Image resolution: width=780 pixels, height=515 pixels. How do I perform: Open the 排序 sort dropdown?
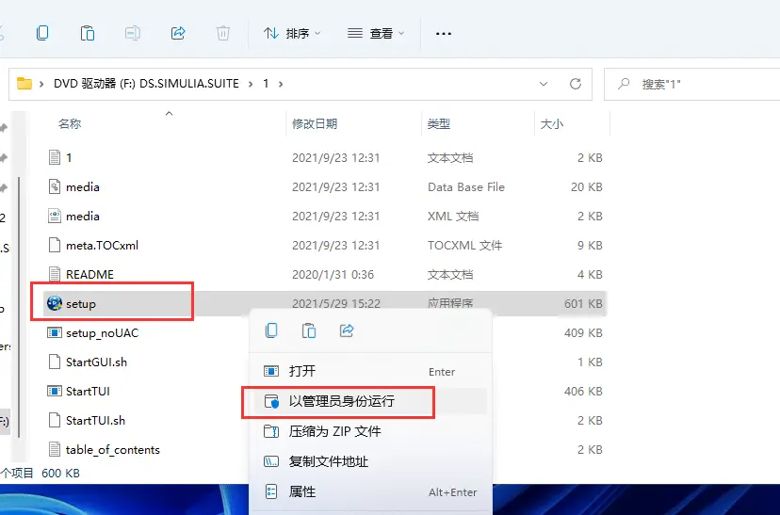tap(292, 33)
